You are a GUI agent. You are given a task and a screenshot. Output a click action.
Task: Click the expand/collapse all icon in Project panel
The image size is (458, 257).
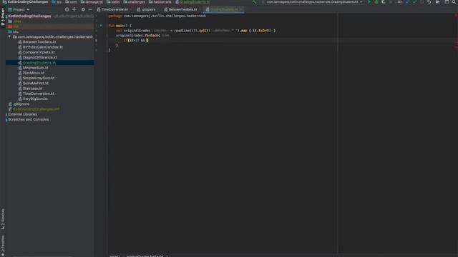(74, 9)
